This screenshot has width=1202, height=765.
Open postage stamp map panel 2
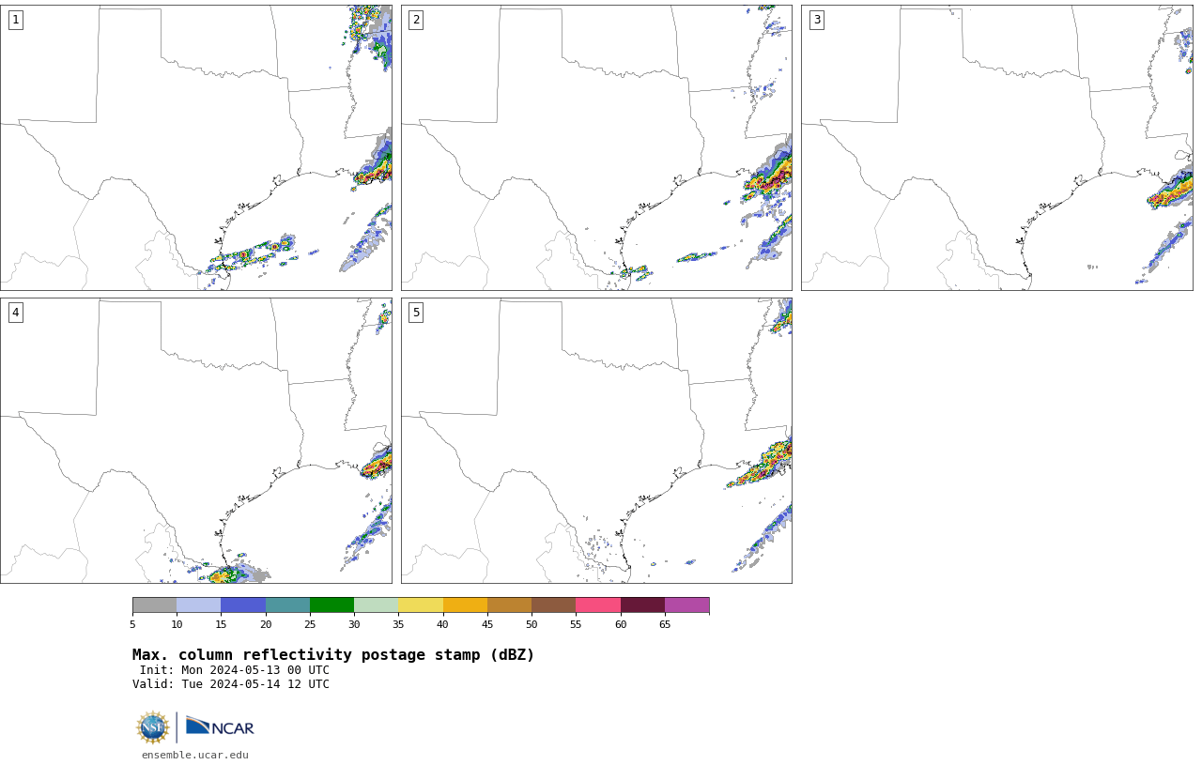596,147
